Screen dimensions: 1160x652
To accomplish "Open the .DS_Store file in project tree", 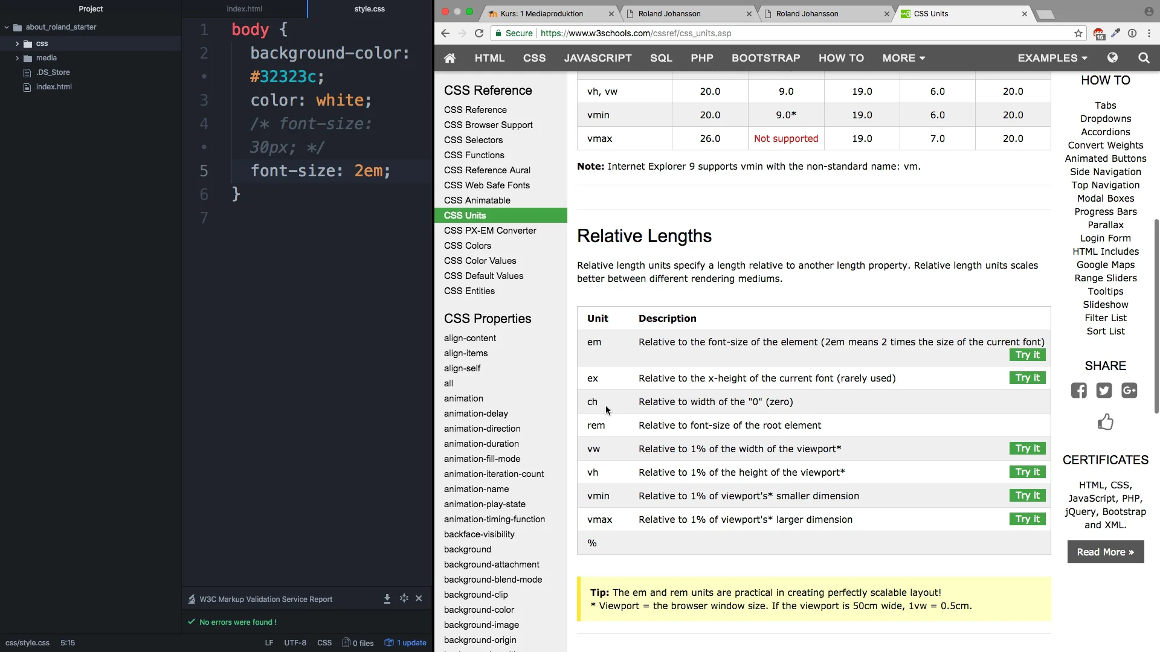I will click(53, 72).
